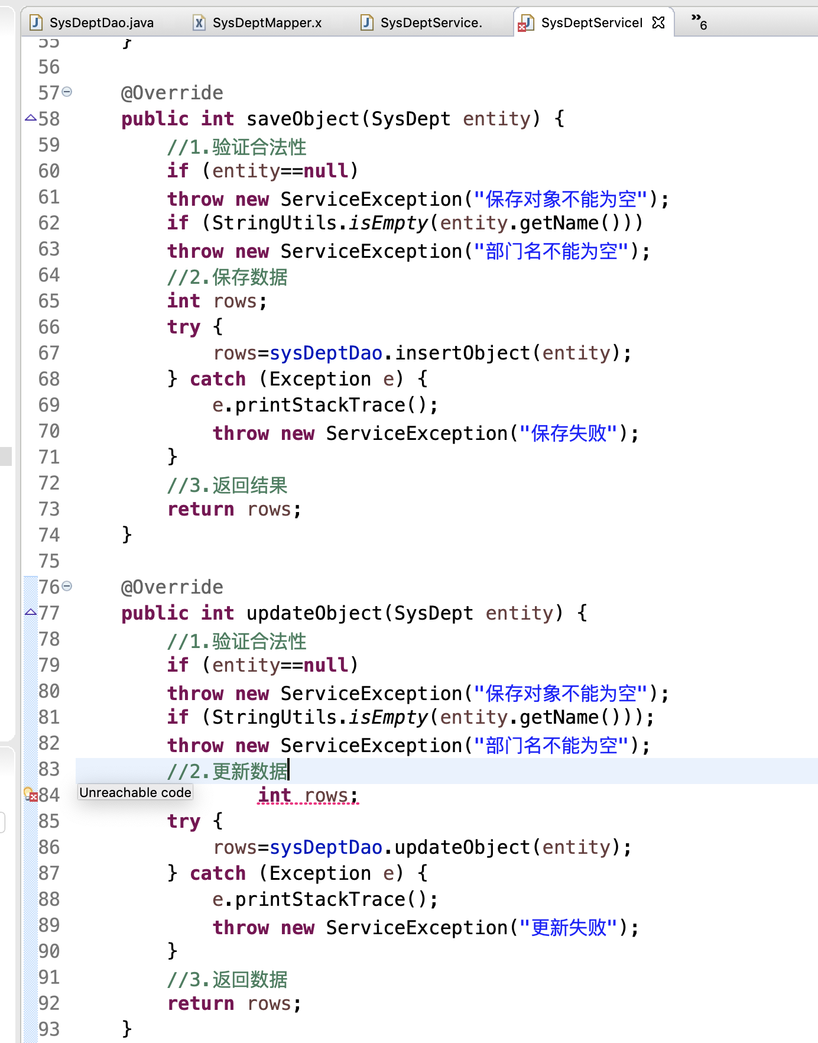
Task: Click the @Override annotation on line 76
Action: coord(172,587)
